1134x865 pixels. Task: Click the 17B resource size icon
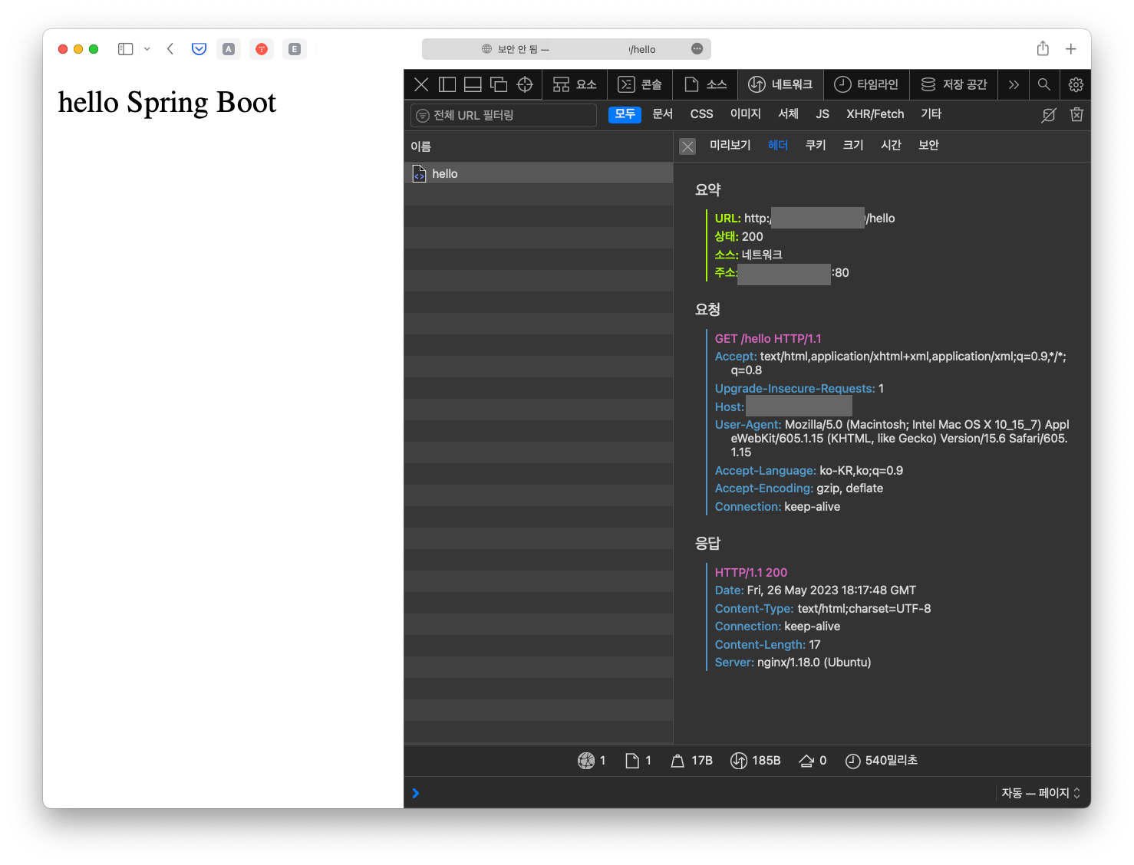pyautogui.click(x=677, y=761)
